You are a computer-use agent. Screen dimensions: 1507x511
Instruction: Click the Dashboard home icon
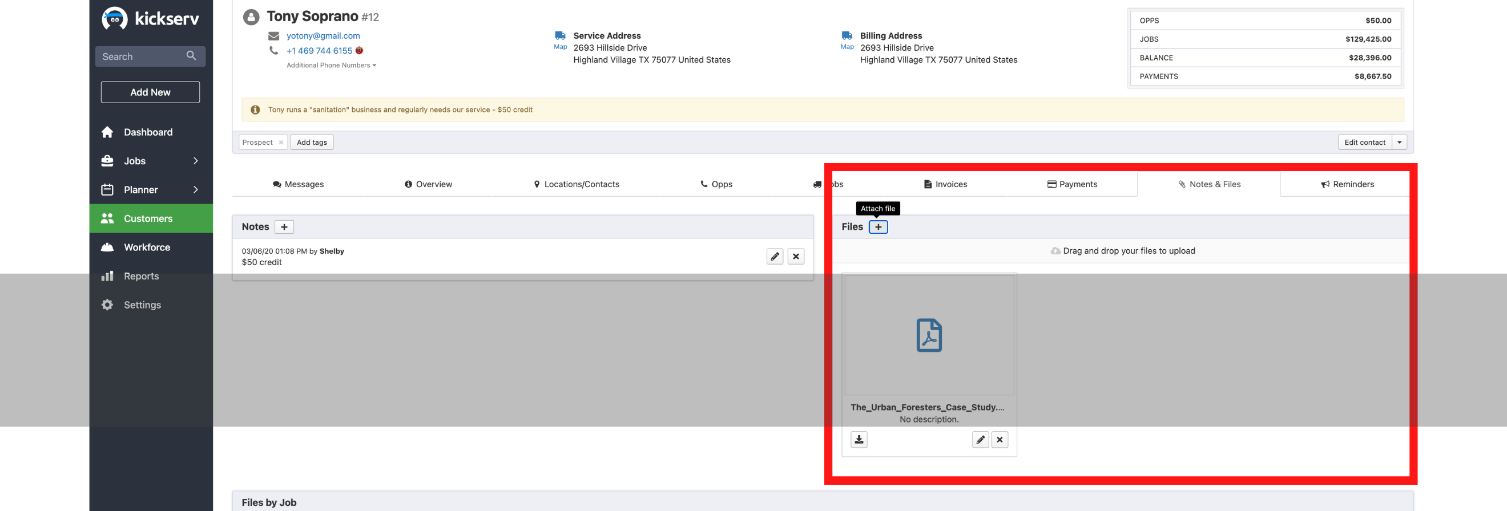tap(107, 132)
